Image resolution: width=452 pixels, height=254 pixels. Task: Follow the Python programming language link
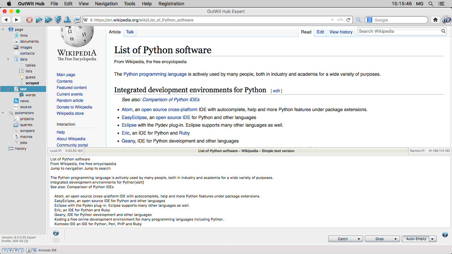point(155,74)
